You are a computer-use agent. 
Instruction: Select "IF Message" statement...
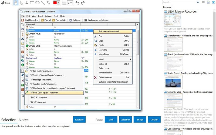tap(54, 80)
